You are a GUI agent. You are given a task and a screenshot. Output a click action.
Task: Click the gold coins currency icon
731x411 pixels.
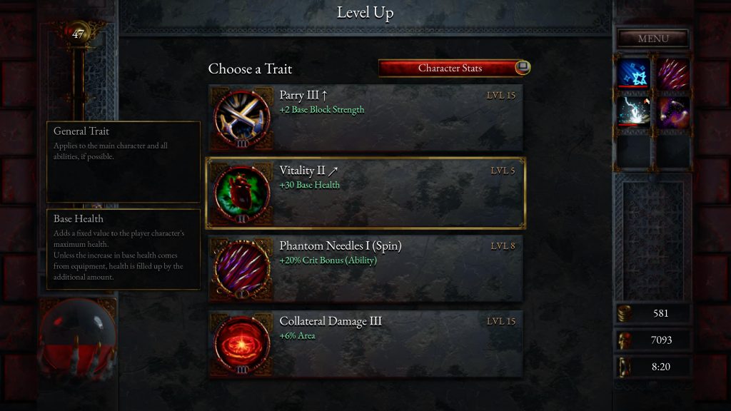pos(625,313)
